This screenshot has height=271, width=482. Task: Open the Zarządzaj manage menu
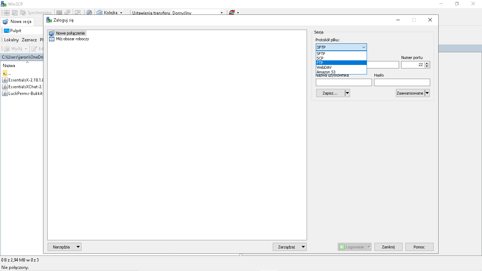point(289,247)
